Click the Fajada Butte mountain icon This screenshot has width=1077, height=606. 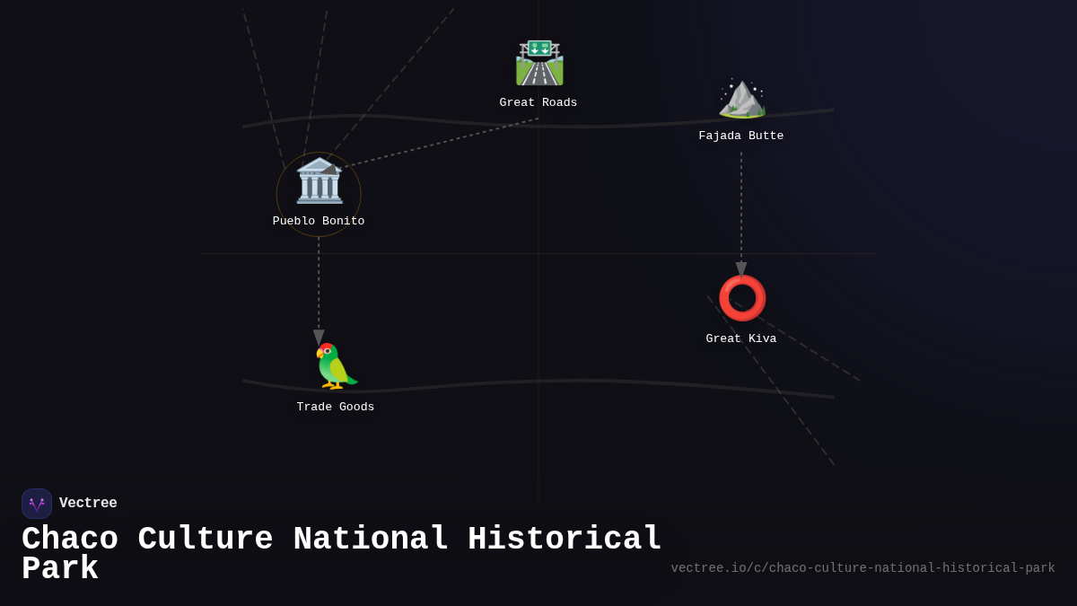tap(741, 99)
